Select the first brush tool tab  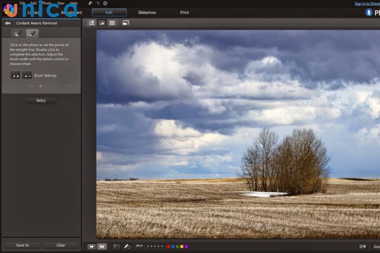(17, 34)
